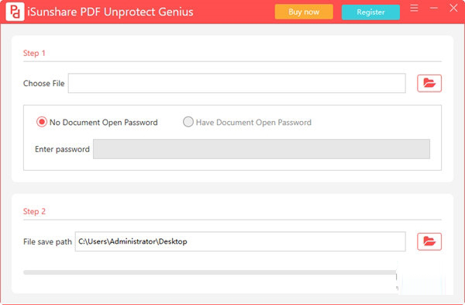Viewport: 465px width, 305px height.
Task: Click the Buy now button
Action: coord(304,12)
